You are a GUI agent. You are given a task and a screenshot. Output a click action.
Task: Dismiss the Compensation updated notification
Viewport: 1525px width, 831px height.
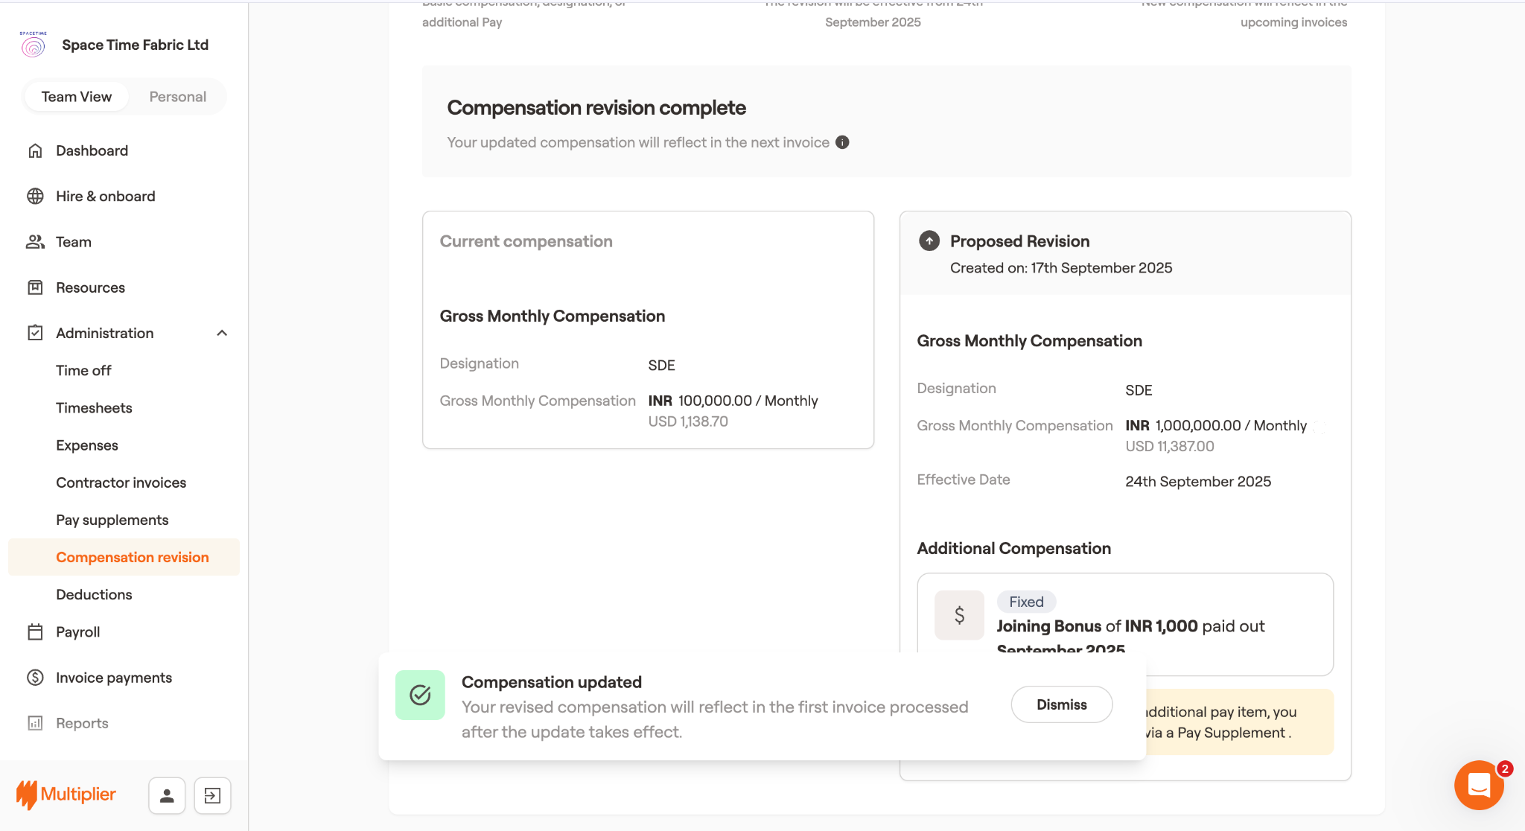coord(1061,704)
